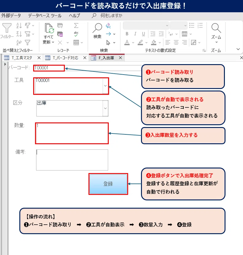Viewport: 243px width, 255px height.
Task: Click the 数量 input field
Action: tap(72, 133)
